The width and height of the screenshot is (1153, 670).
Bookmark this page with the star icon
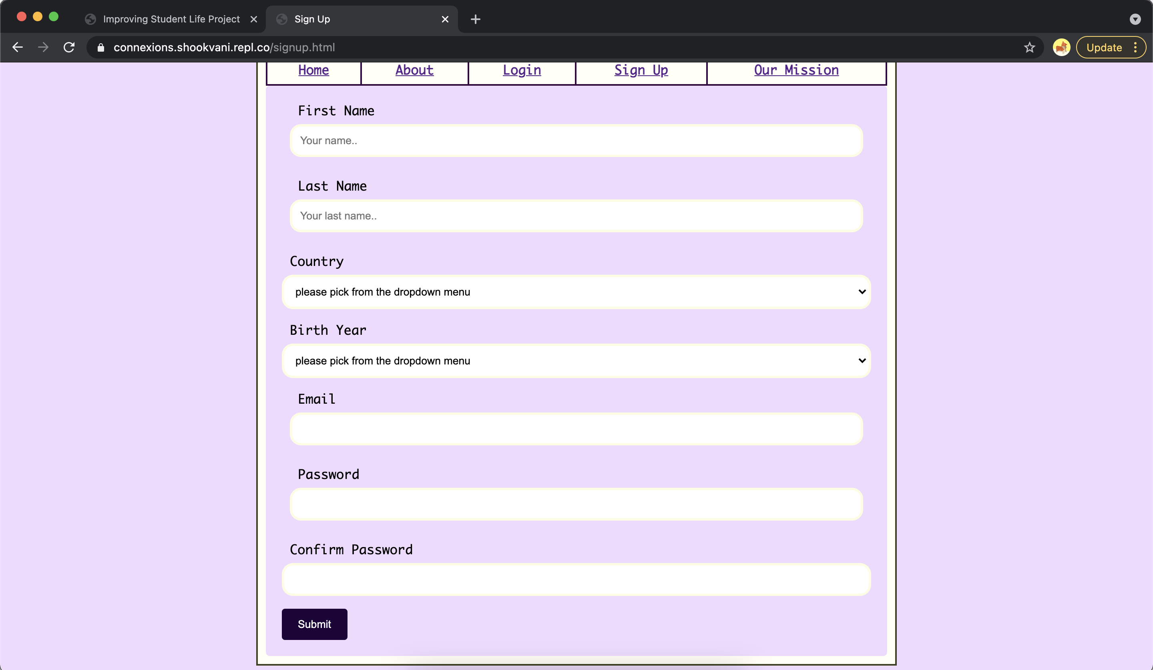pyautogui.click(x=1029, y=47)
